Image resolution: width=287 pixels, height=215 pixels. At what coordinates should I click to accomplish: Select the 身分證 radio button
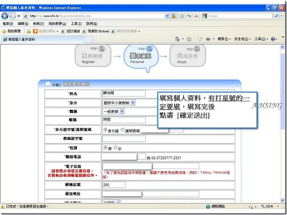pos(105,130)
